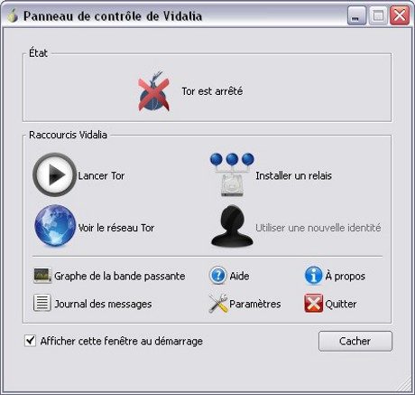Open Installer un relais shortcut text
The width and height of the screenshot is (415, 395).
click(x=293, y=175)
